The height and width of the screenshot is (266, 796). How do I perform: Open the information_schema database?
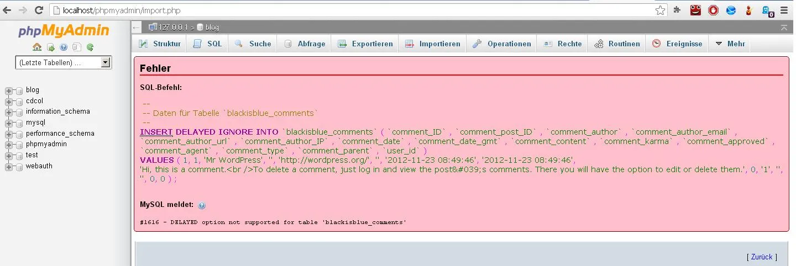pos(58,111)
